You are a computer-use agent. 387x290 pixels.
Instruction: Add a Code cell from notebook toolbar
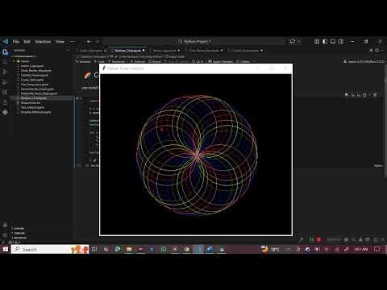click(x=99, y=61)
